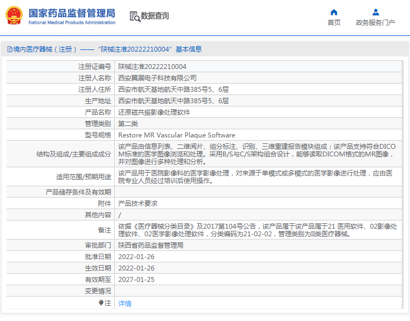
Task: Open 政务服务门户 portal link
Action: [x=375, y=22]
